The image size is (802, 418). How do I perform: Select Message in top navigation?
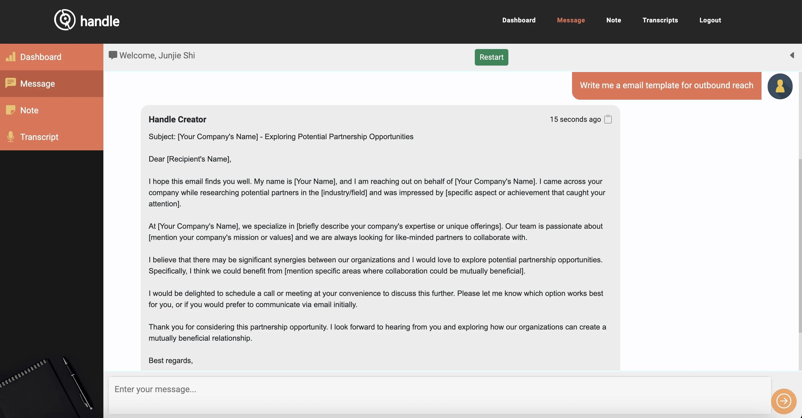click(571, 20)
